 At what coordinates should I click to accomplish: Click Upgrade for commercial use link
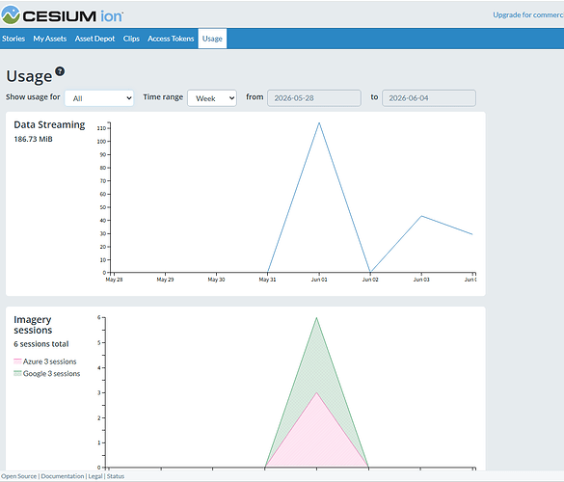coord(528,15)
